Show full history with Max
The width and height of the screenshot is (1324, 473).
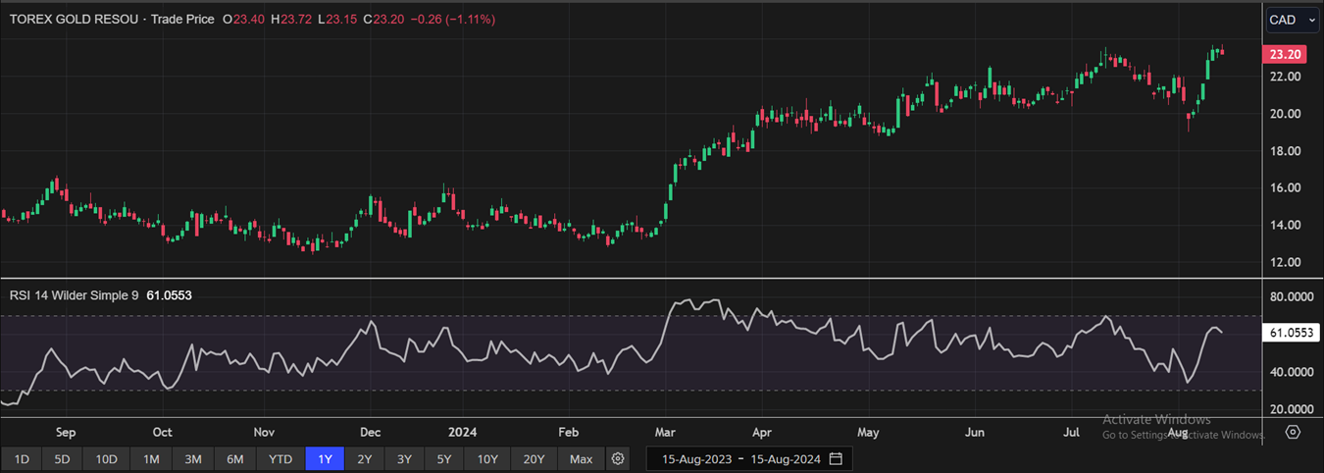tap(581, 458)
